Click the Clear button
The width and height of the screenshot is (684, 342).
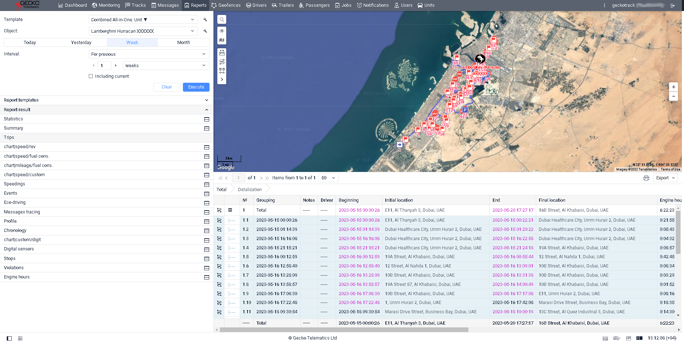(x=167, y=87)
